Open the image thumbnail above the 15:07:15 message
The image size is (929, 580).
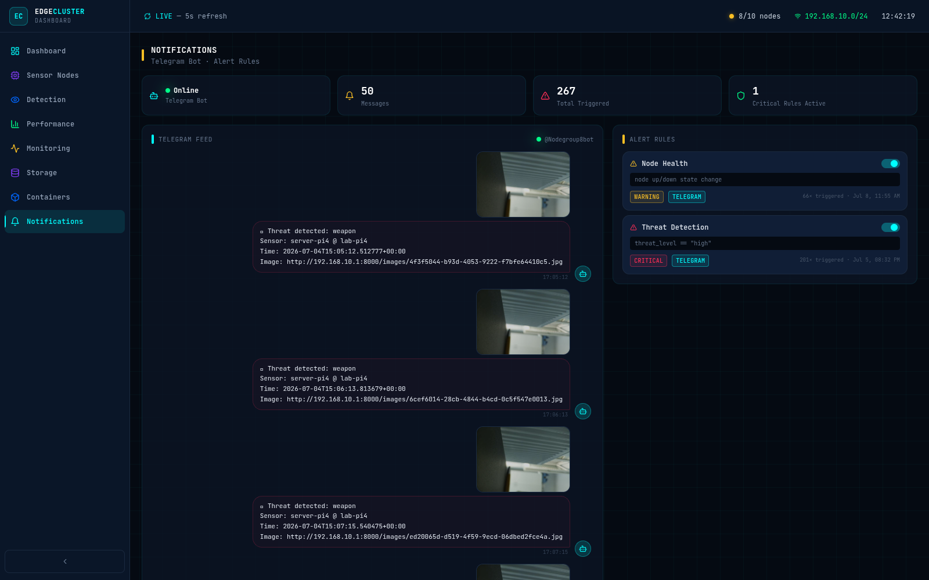tap(523, 459)
